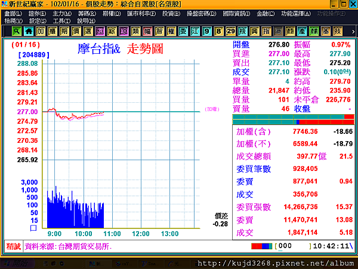Click the pink 選 toolbar icon
Viewport: 358px width, 269px height.
pyautogui.click(x=100, y=31)
